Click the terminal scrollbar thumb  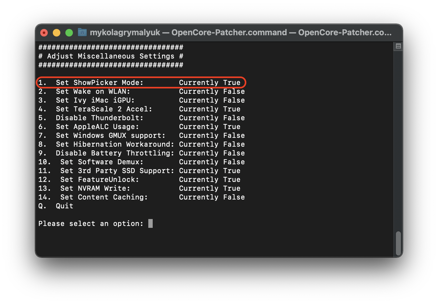(x=398, y=243)
